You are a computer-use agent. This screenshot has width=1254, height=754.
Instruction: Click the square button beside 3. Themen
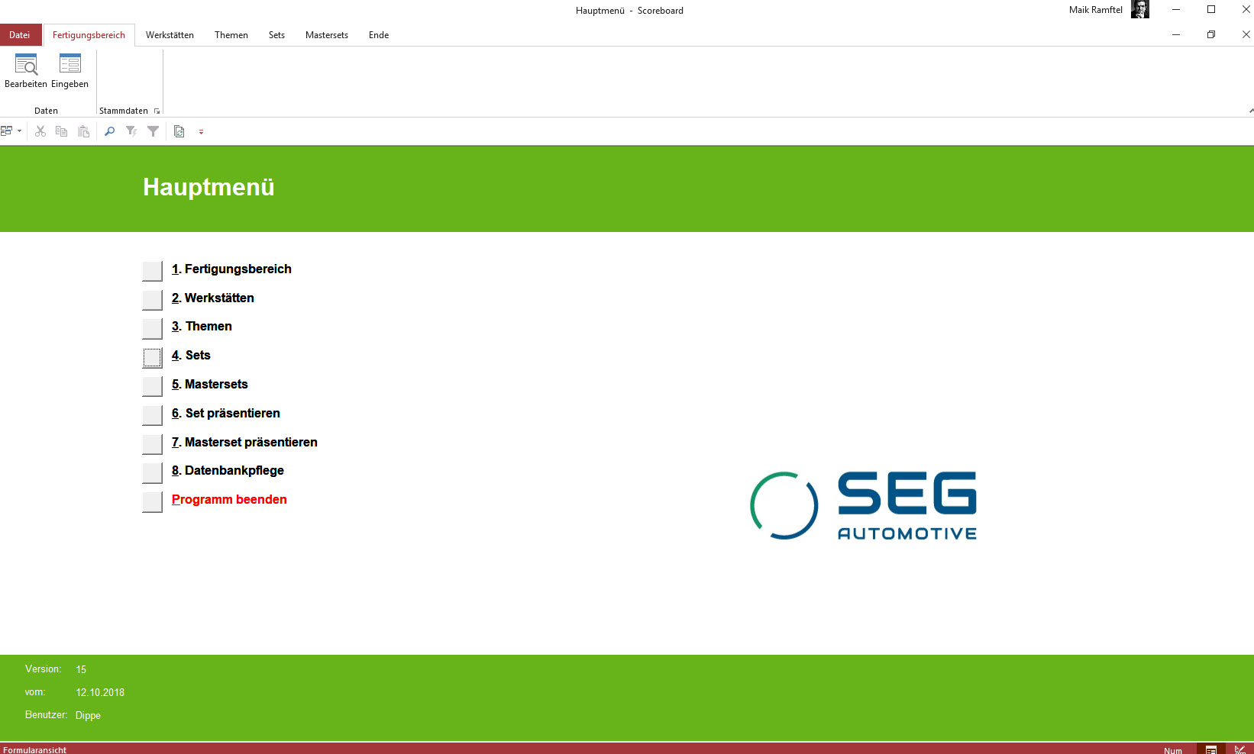point(152,328)
